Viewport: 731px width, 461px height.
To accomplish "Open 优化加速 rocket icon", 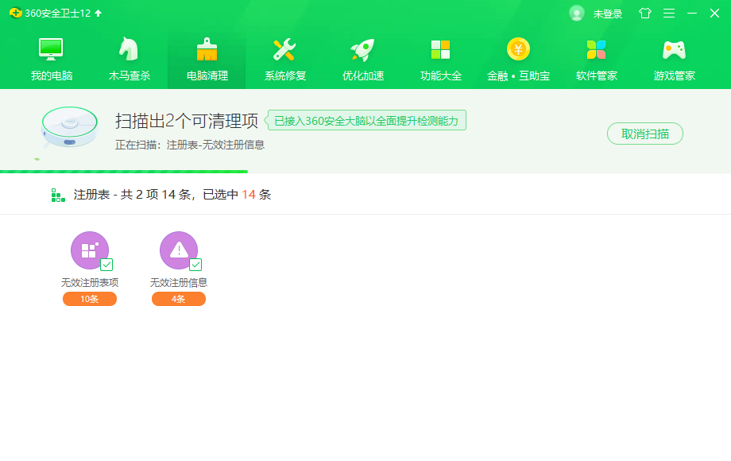I will [362, 49].
